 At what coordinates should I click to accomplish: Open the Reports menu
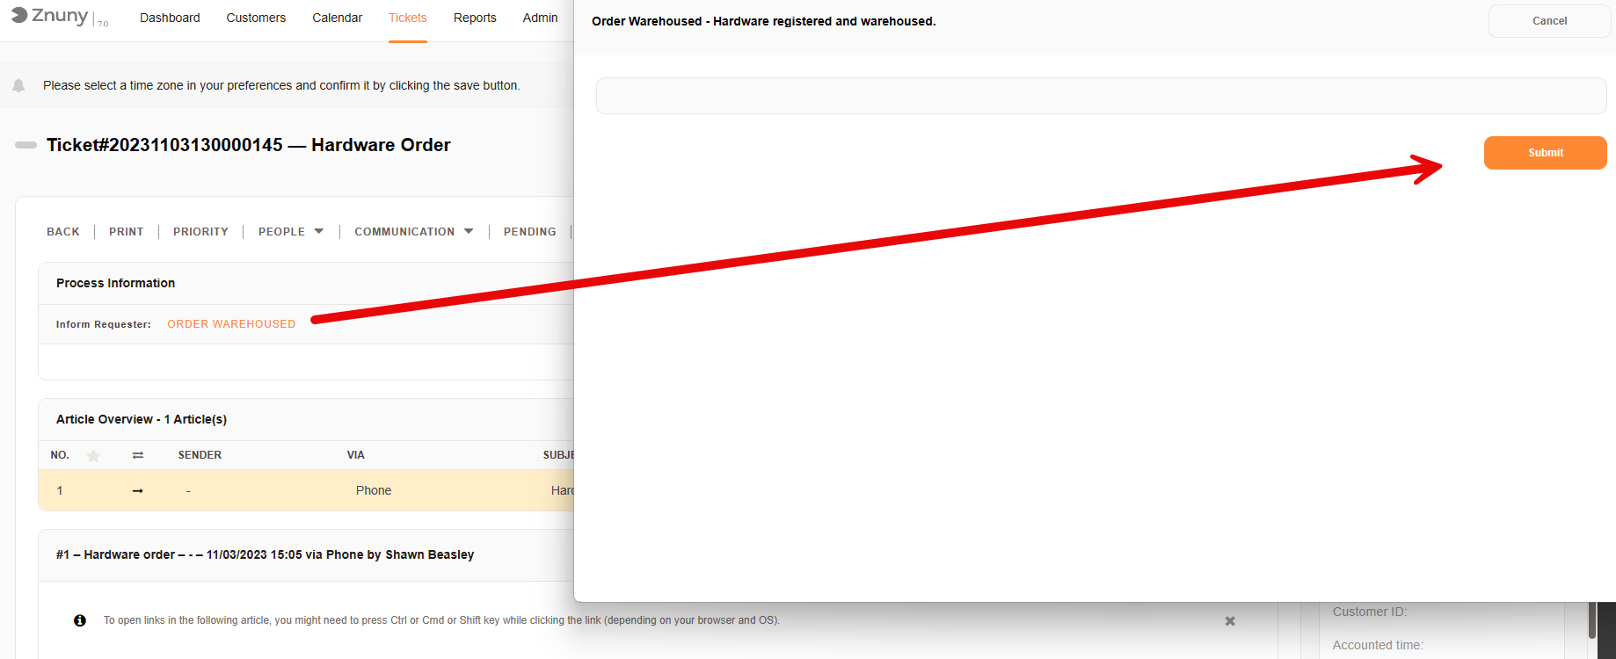475,18
